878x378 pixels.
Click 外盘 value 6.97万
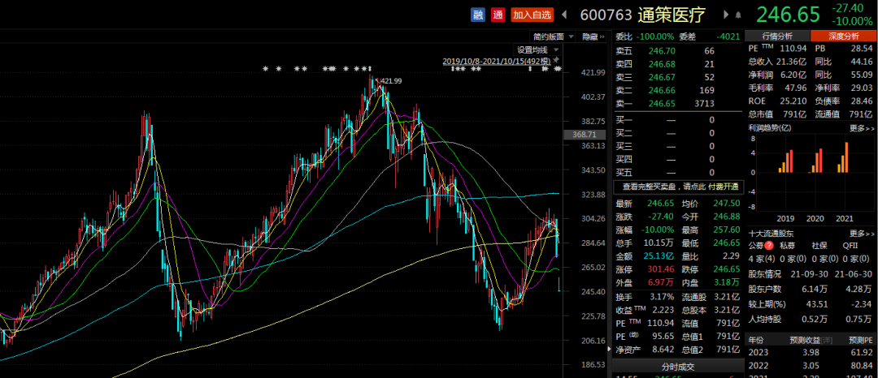(x=662, y=282)
